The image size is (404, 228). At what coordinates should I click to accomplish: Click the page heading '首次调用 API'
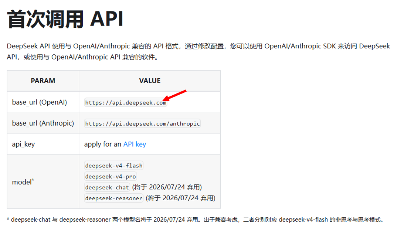click(65, 19)
